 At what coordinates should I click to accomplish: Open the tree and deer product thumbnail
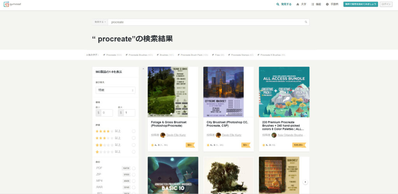click(x=229, y=175)
